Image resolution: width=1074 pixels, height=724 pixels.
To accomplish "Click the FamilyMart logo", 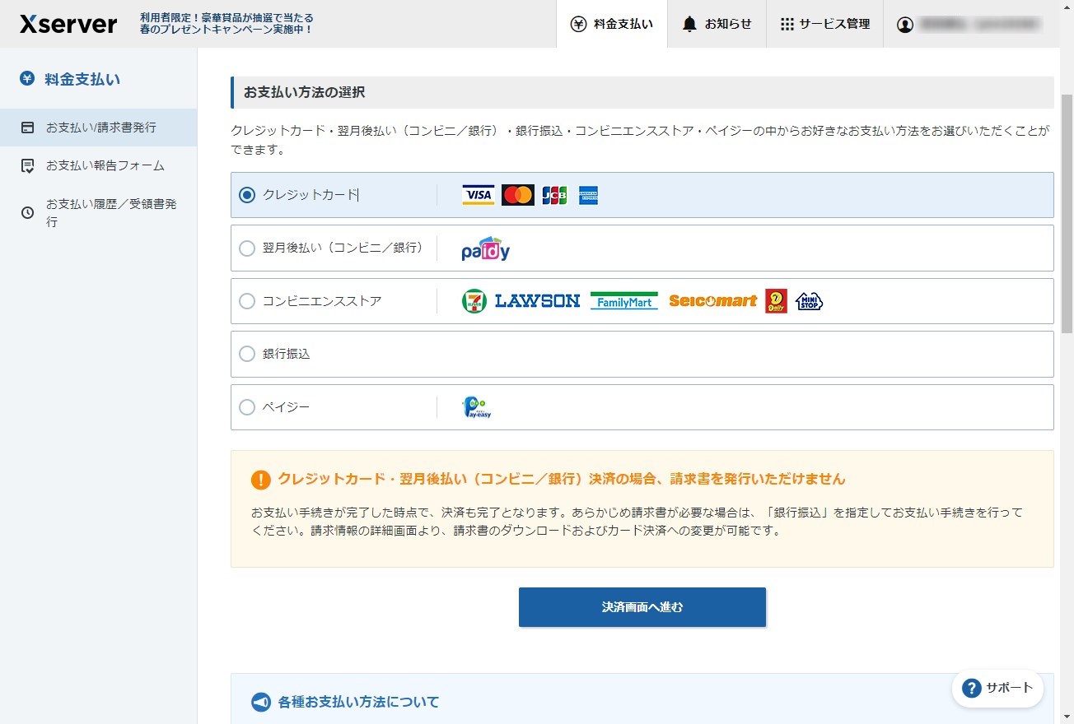I will (x=623, y=300).
